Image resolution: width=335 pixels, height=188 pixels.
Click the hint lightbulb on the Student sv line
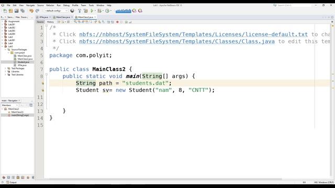pyautogui.click(x=43, y=90)
